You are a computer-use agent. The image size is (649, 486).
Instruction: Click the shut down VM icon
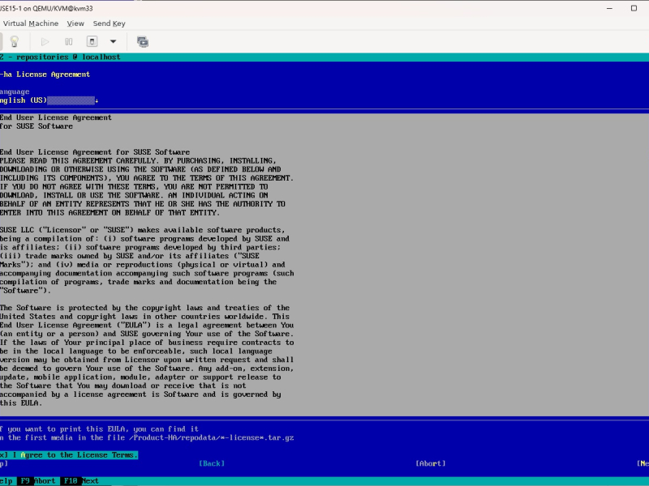[92, 42]
